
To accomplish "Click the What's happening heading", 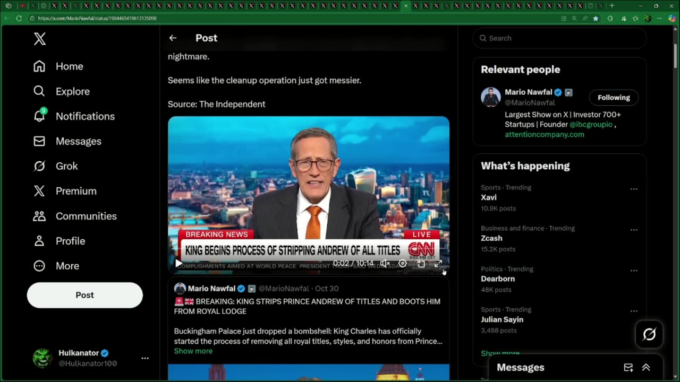I will (525, 166).
